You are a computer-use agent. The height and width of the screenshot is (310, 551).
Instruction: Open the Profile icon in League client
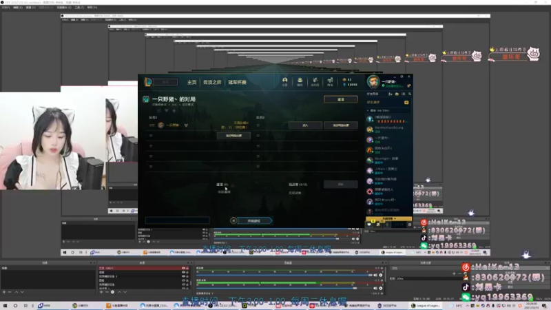[284, 81]
